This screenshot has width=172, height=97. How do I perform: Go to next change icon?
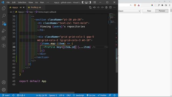tap(102, 7)
